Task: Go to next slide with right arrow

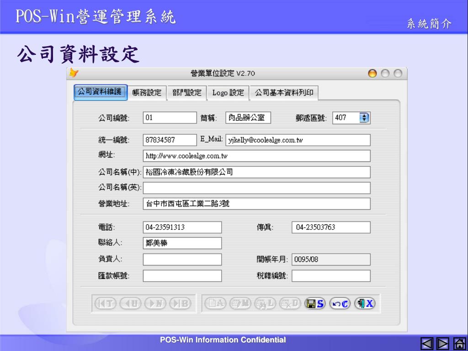Action: point(442,344)
